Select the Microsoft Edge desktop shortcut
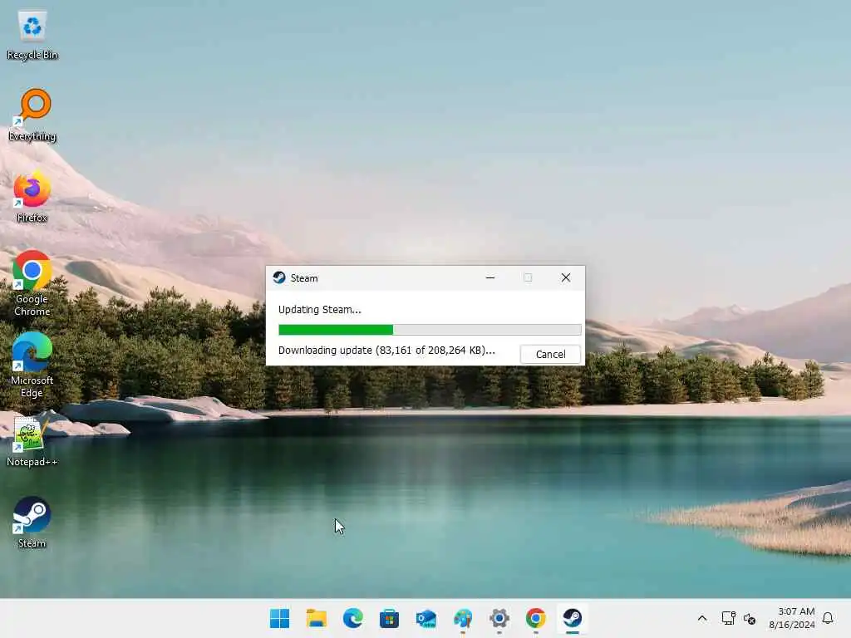Image resolution: width=851 pixels, height=638 pixels. (x=32, y=366)
